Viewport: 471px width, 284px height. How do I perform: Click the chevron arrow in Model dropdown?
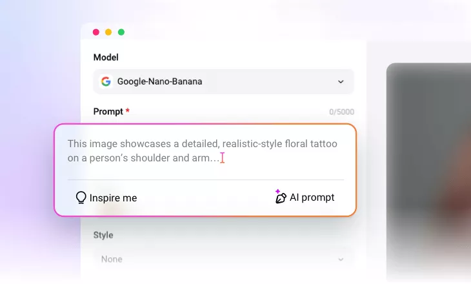point(341,81)
